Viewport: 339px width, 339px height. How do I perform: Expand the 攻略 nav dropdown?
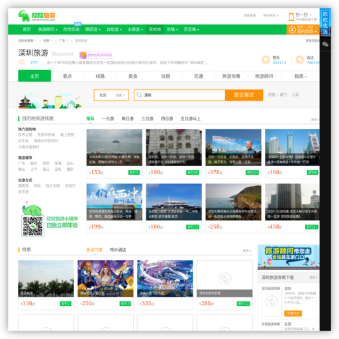point(172,29)
